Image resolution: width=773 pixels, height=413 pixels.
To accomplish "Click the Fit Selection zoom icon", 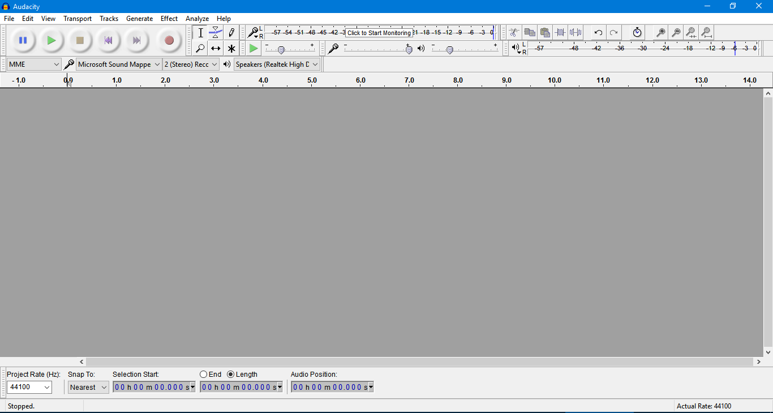I will (691, 33).
